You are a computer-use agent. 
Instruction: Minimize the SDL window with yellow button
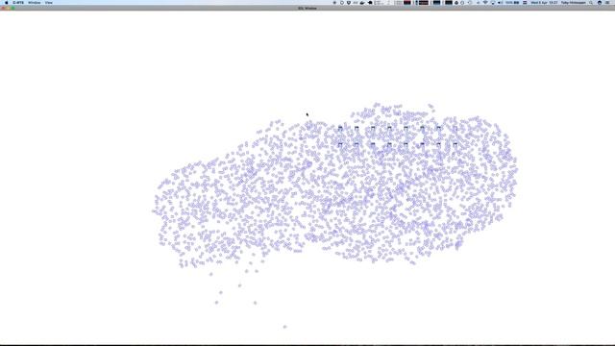tap(8, 8)
